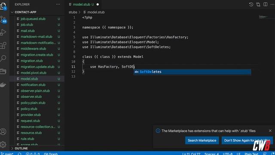Close the Marketplace notification
This screenshot has width=275, height=155.
coord(270,131)
